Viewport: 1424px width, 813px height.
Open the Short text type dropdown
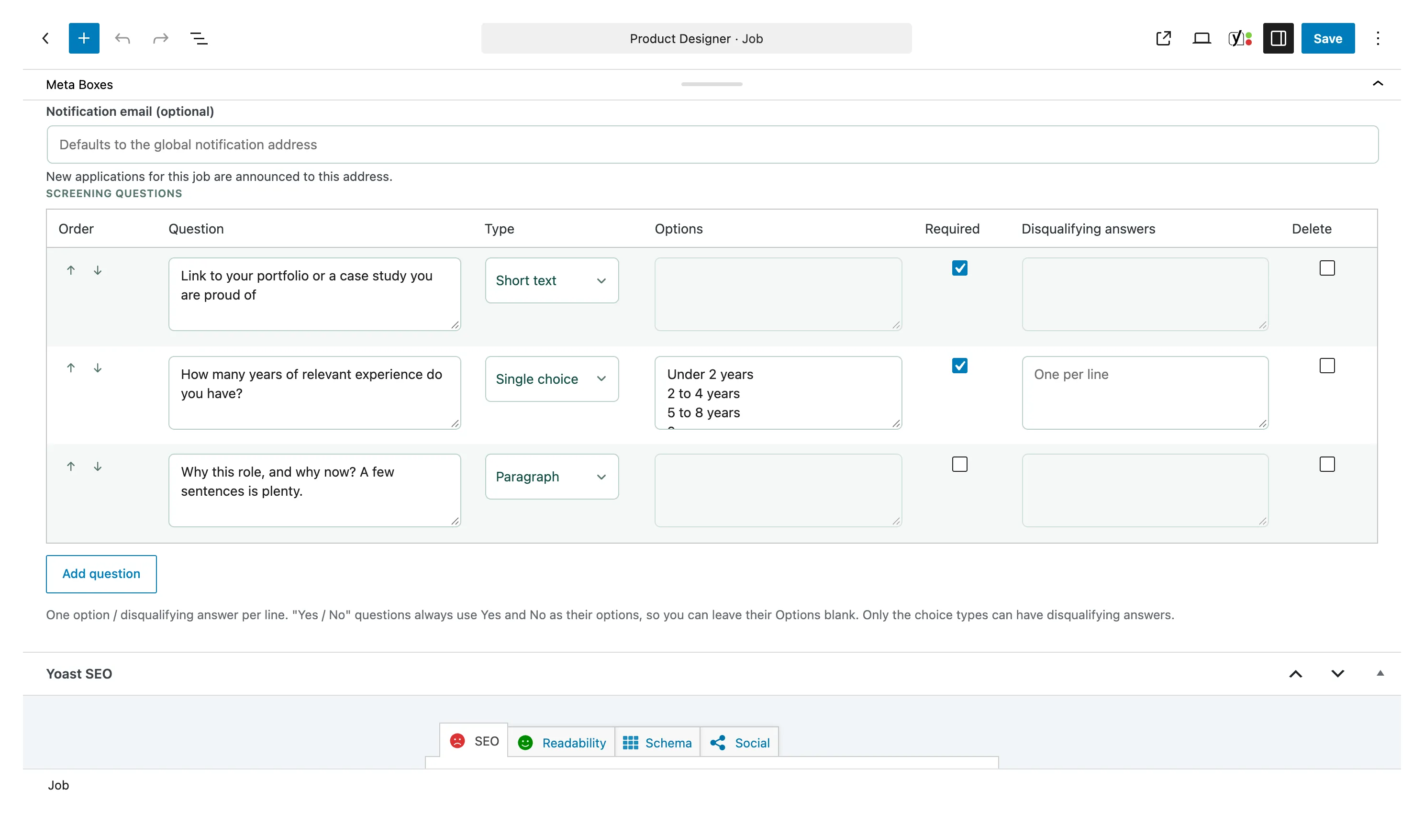pos(552,280)
